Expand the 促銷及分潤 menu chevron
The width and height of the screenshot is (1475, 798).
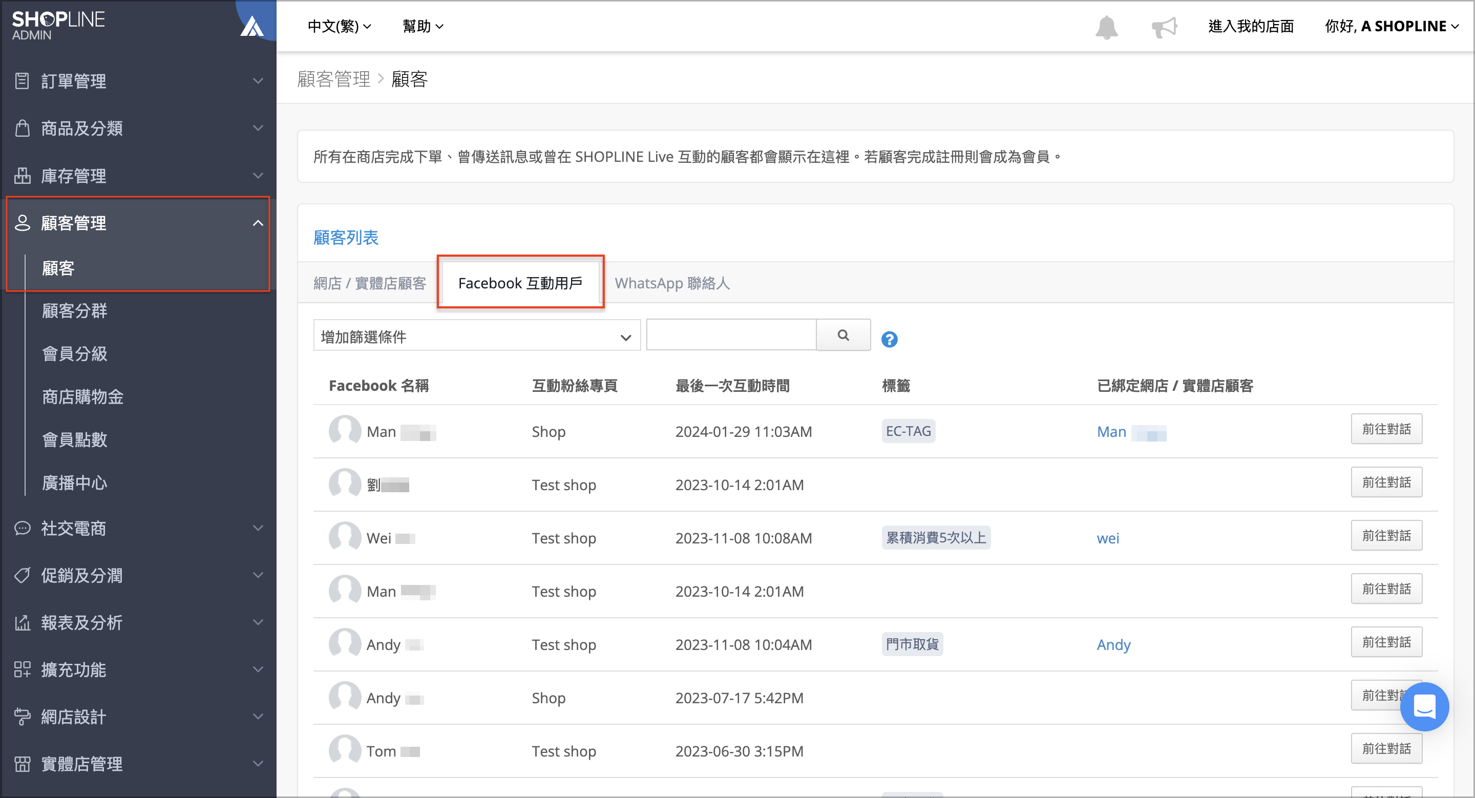[258, 575]
